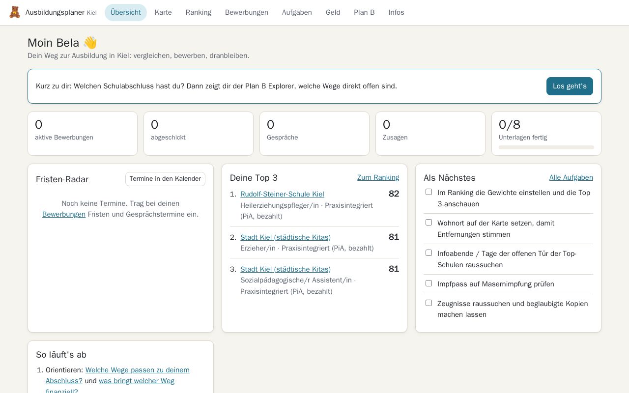This screenshot has width=629, height=393.
Task: Click the 'So läuft's ab' heading
Action: [61, 355]
